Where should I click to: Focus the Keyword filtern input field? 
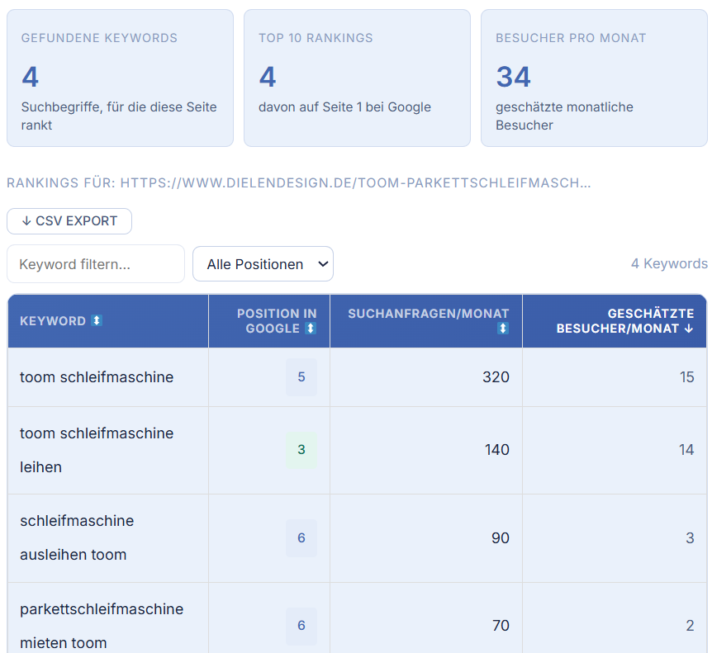(96, 263)
